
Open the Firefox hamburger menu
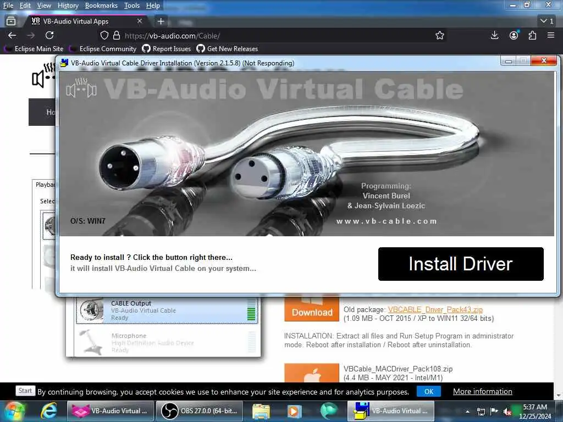coord(551,35)
